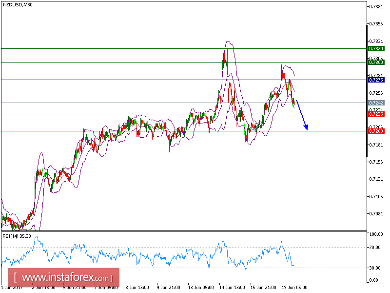Select the red 0.7225 support price tag
Viewport: 390px width, 293px height.
pyautogui.click(x=376, y=114)
